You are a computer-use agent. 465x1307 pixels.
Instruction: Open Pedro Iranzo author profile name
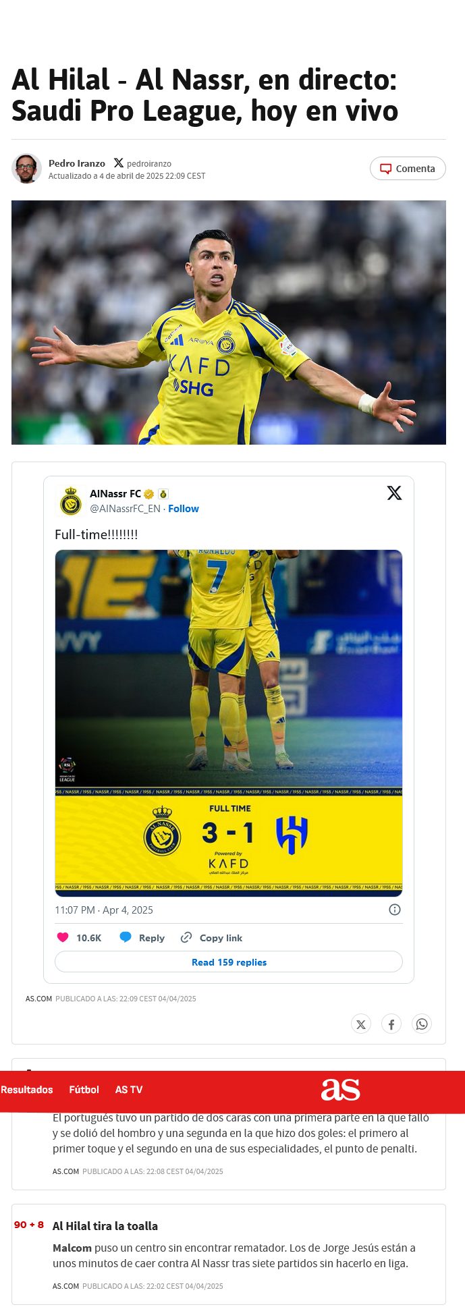click(x=77, y=163)
